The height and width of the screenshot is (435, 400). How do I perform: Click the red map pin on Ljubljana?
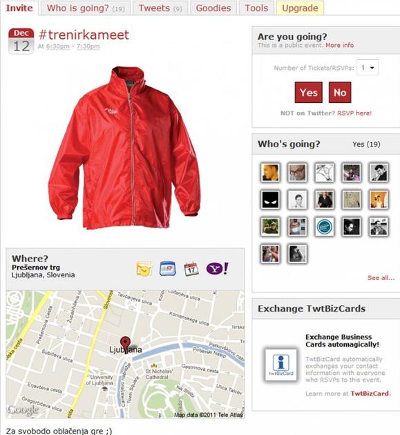[125, 344]
